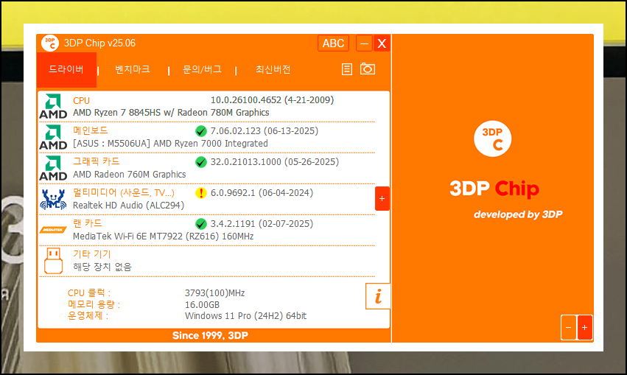This screenshot has width=627, height=375.
Task: Click the minus button in right panel
Action: tap(568, 327)
